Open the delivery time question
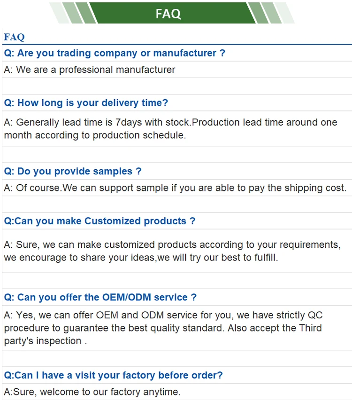 pos(86,103)
